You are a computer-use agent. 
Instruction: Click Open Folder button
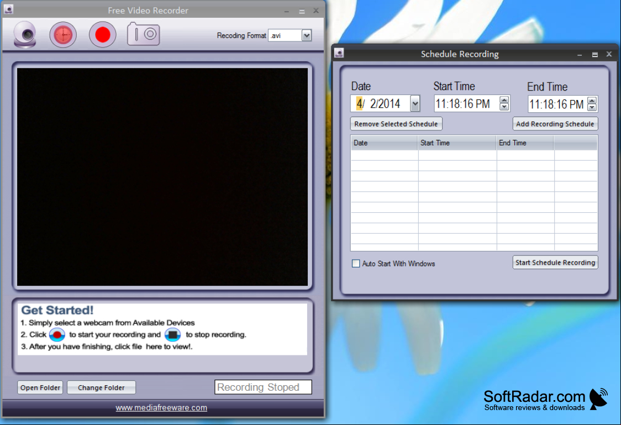point(40,387)
